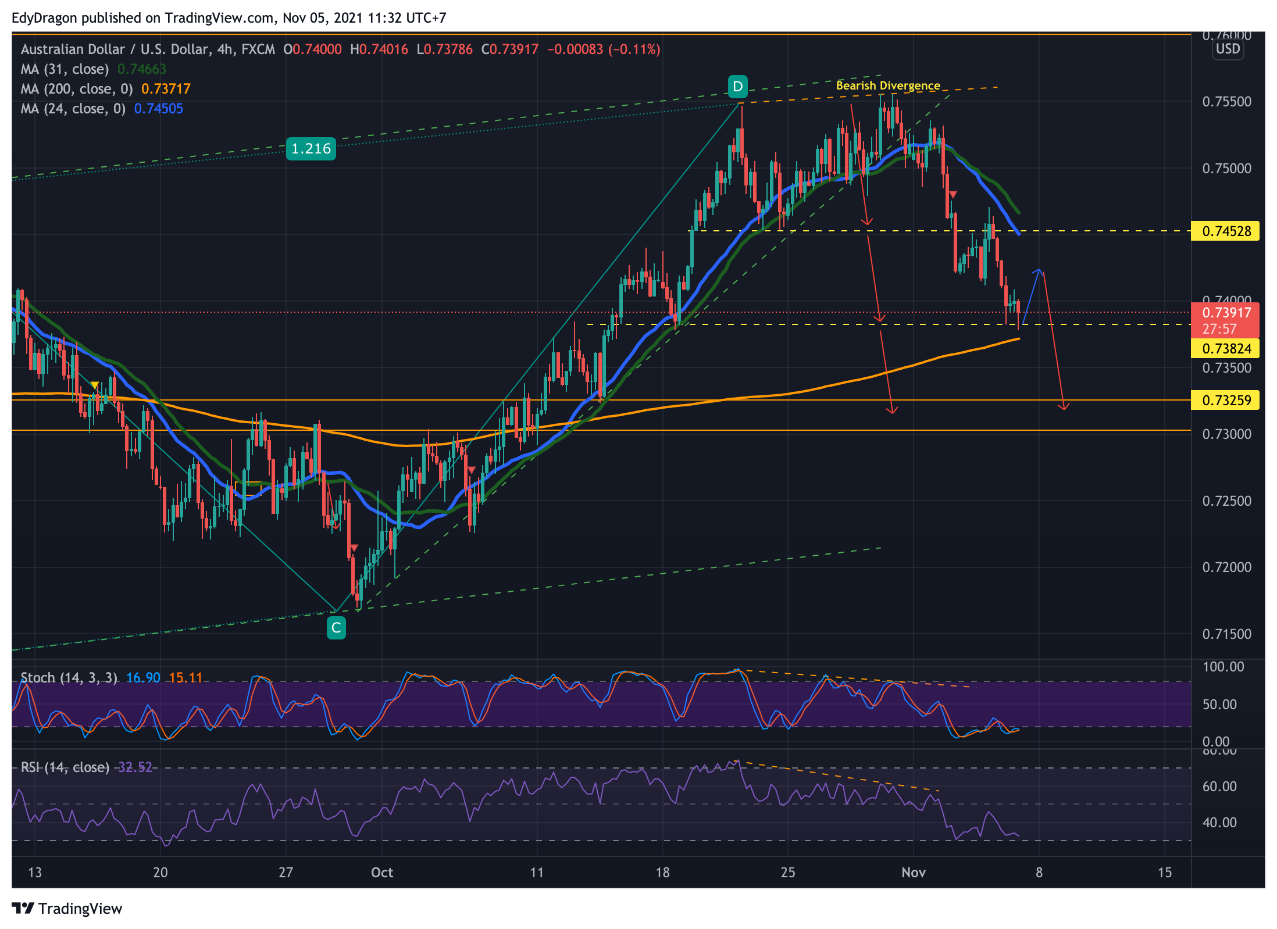1277x929 pixels.
Task: Click the 0.71500 price axis label
Action: click(1226, 634)
